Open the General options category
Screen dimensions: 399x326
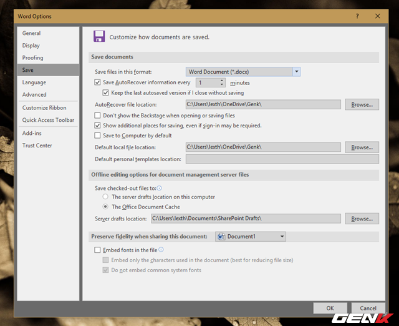click(48, 33)
